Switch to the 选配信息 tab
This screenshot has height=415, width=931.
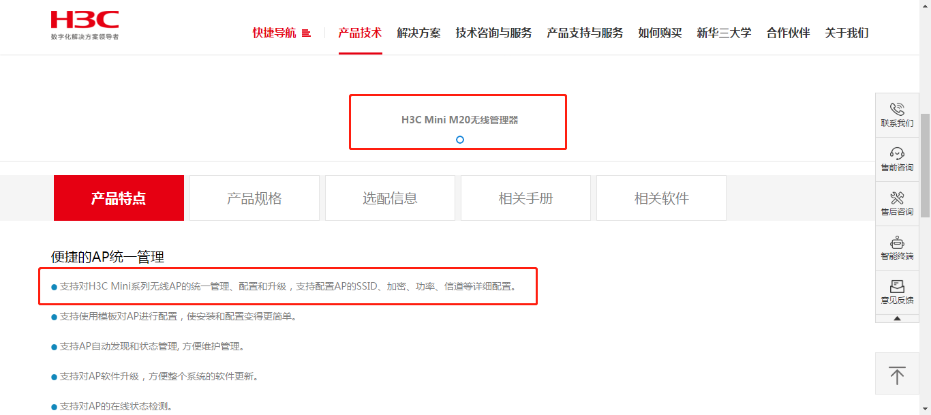(x=390, y=198)
